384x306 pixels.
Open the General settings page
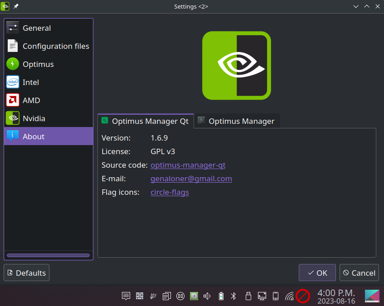click(x=49, y=28)
